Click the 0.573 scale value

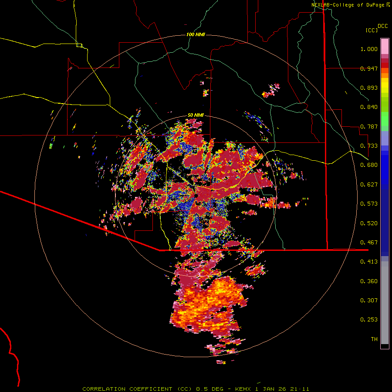point(369,204)
